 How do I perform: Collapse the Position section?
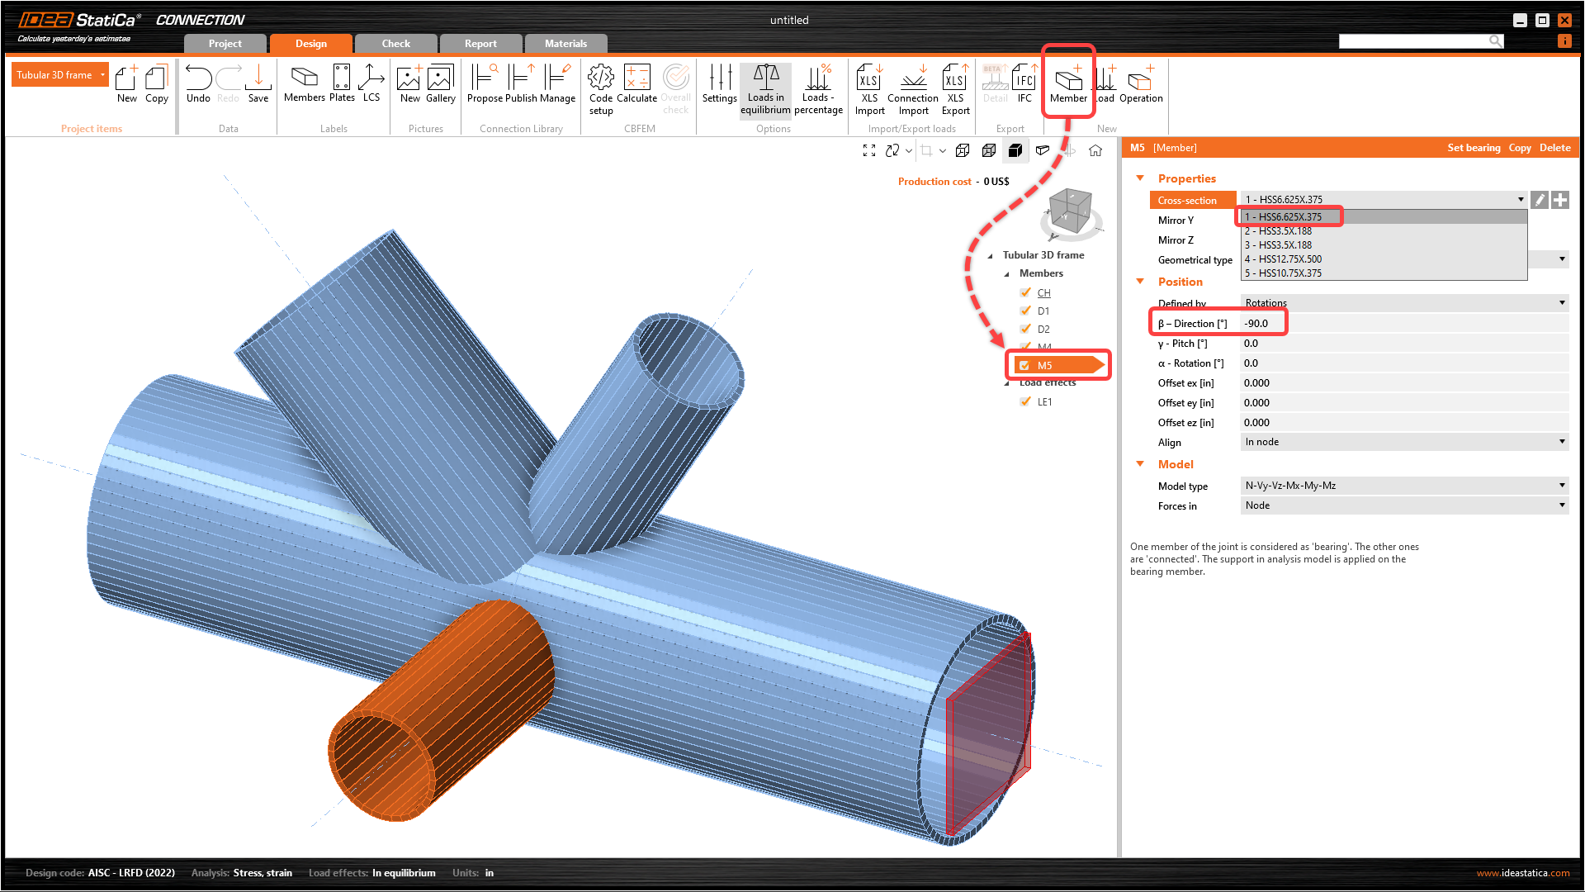pyautogui.click(x=1140, y=282)
